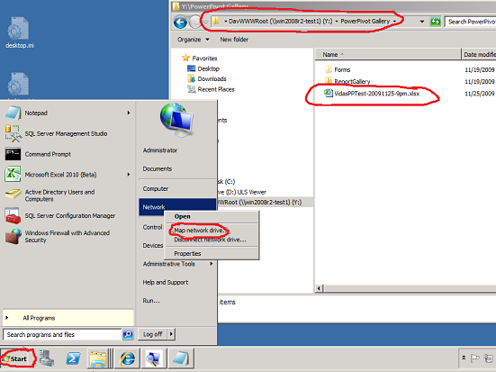
Task: Click the file list scroll-left arrow
Action: click(319, 288)
